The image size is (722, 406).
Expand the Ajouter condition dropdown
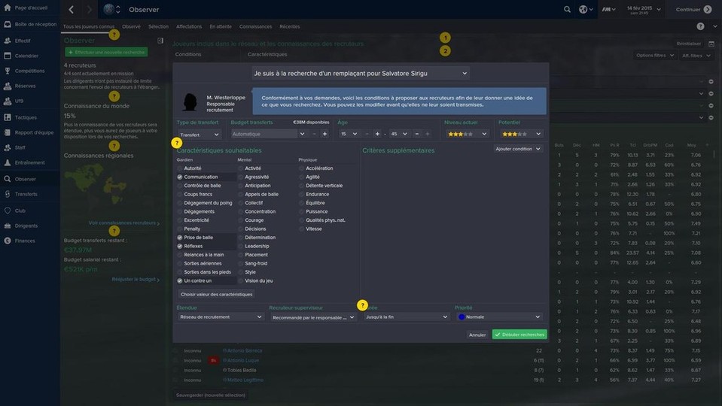point(518,149)
